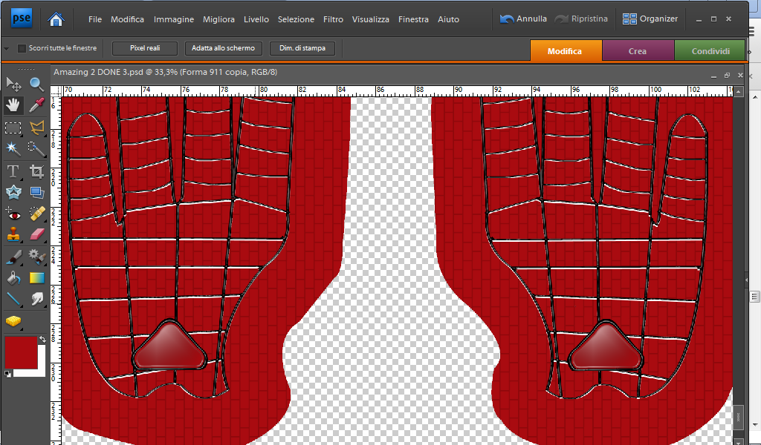Viewport: 761px width, 445px height.
Task: Open the File menu
Action: (x=95, y=19)
